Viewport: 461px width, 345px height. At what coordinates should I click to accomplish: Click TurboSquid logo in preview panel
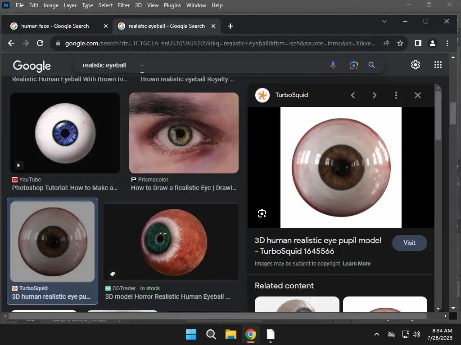pos(262,95)
